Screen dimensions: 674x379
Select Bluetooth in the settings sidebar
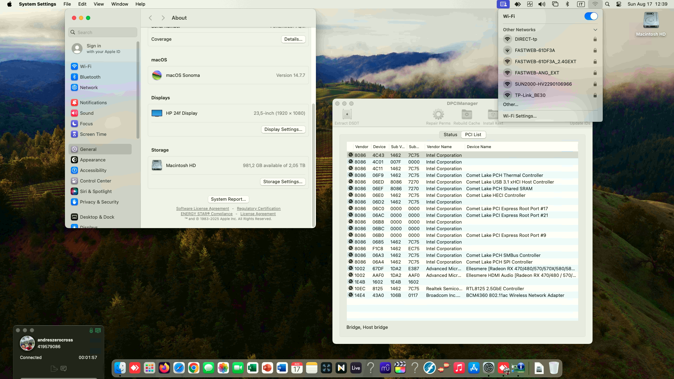pos(100,77)
